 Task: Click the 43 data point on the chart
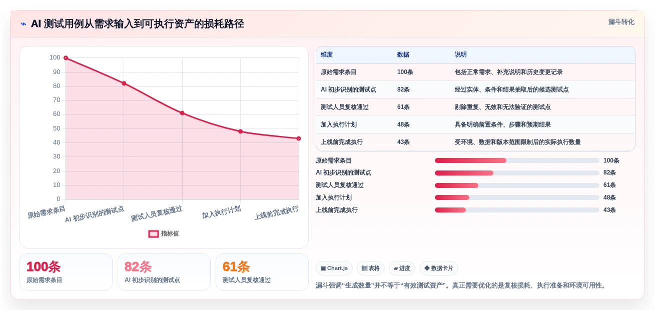(299, 138)
